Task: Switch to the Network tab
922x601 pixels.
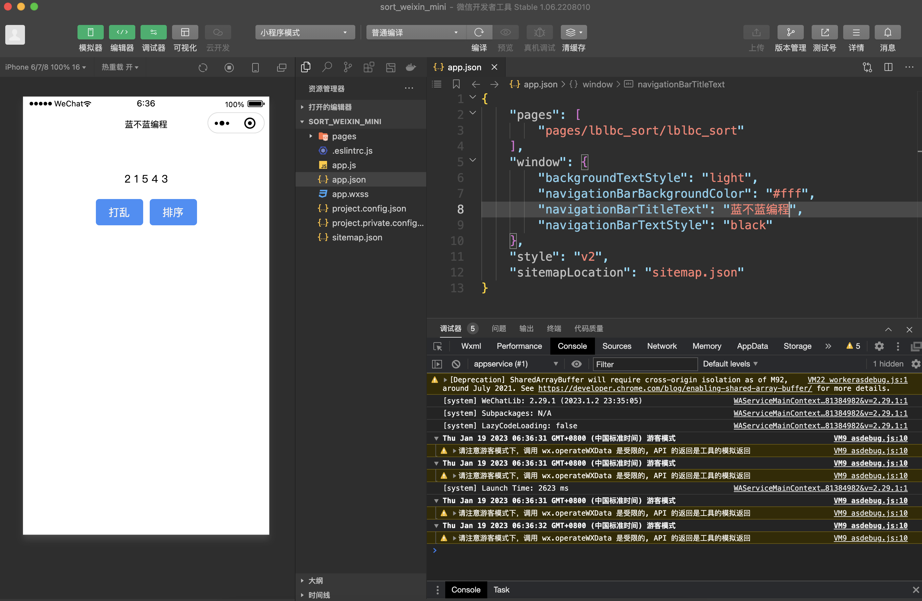Action: pyautogui.click(x=661, y=346)
